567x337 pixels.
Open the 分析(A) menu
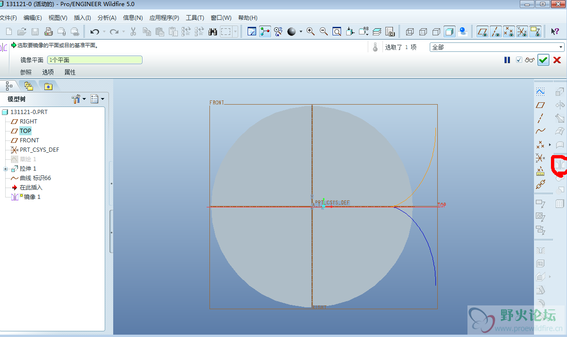pos(107,18)
